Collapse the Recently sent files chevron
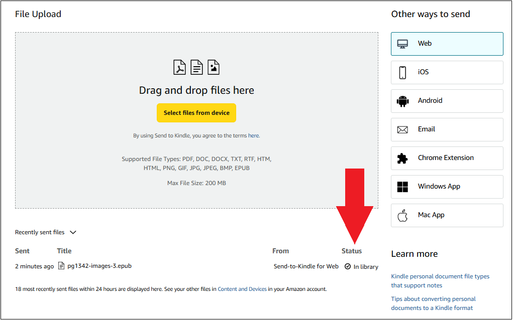Screen dimensions: 513x321 (x=73, y=232)
